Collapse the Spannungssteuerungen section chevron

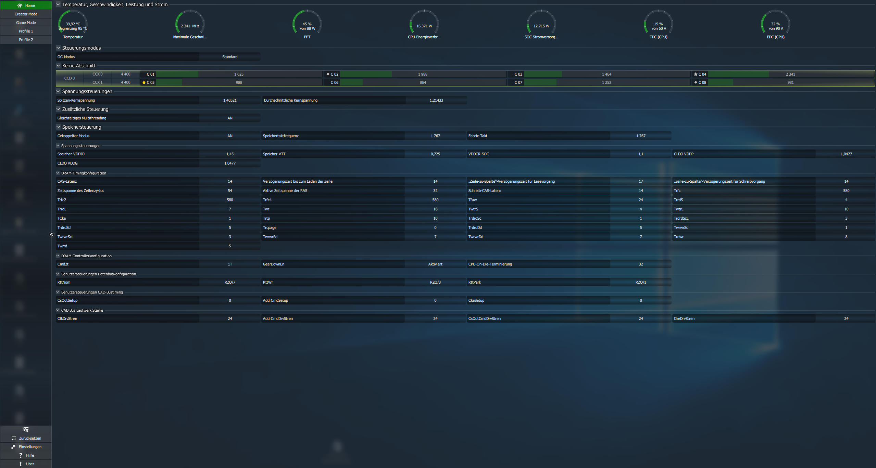tap(58, 91)
